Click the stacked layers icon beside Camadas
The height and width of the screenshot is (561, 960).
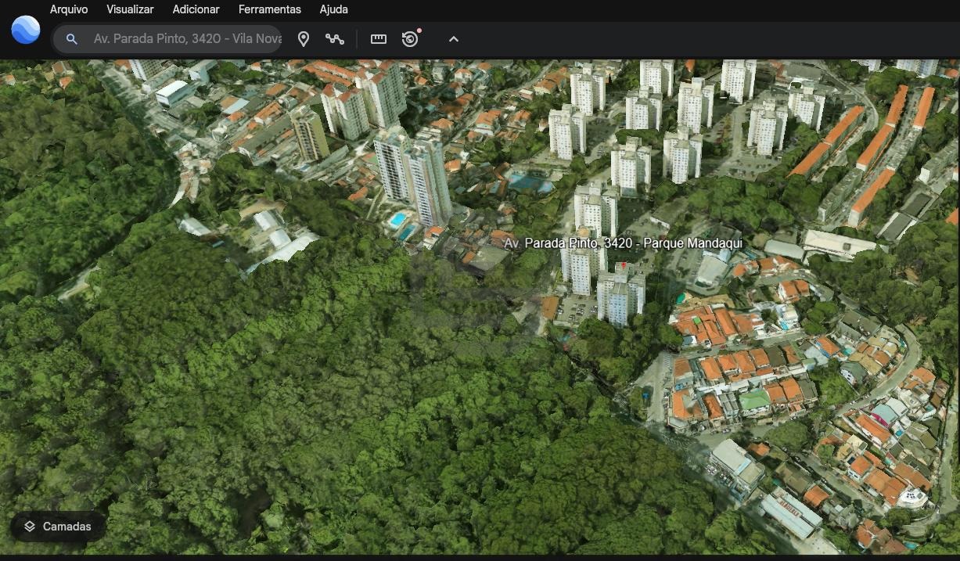[x=30, y=527]
